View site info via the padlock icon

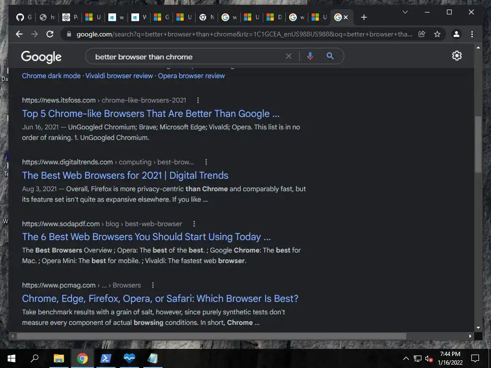pyautogui.click(x=69, y=34)
